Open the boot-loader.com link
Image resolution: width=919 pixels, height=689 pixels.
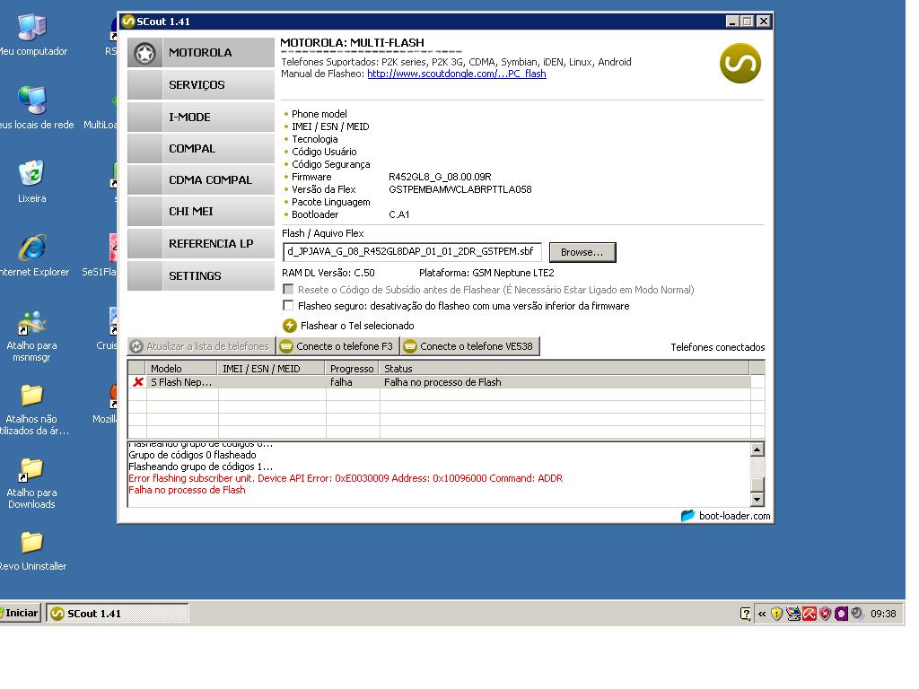pyautogui.click(x=734, y=516)
